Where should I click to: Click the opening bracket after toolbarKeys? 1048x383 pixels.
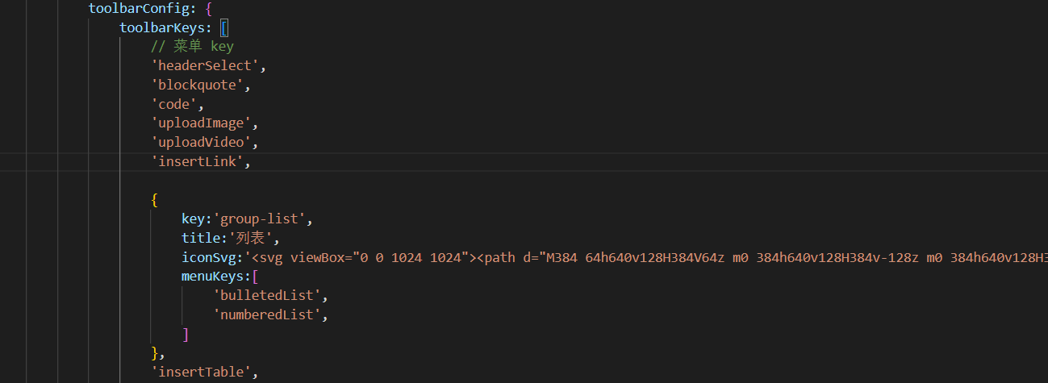[225, 27]
